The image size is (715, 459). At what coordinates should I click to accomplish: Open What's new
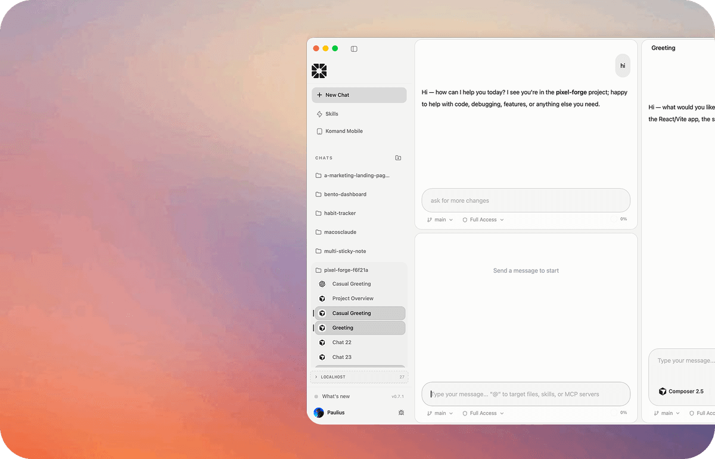tap(336, 396)
